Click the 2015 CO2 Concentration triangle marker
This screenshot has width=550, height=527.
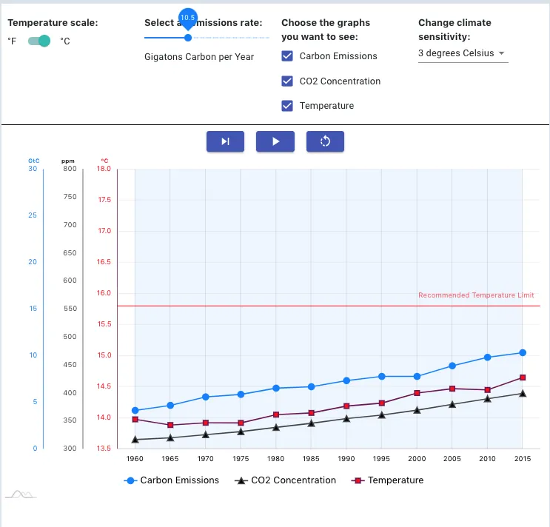coord(523,393)
